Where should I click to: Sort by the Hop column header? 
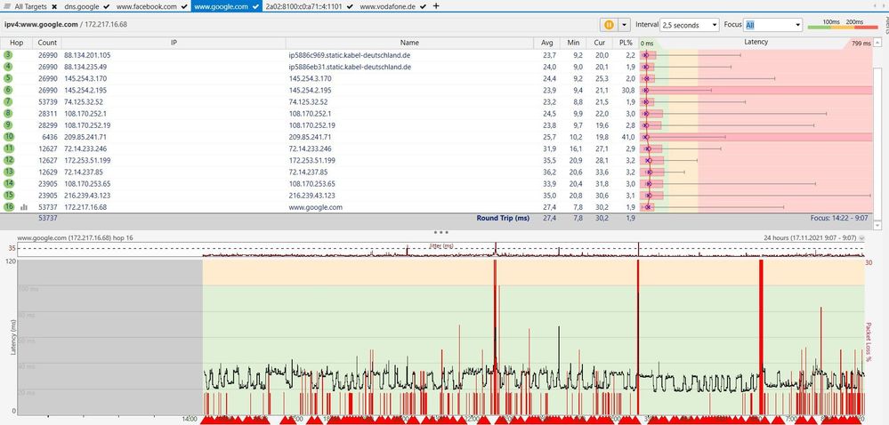16,43
